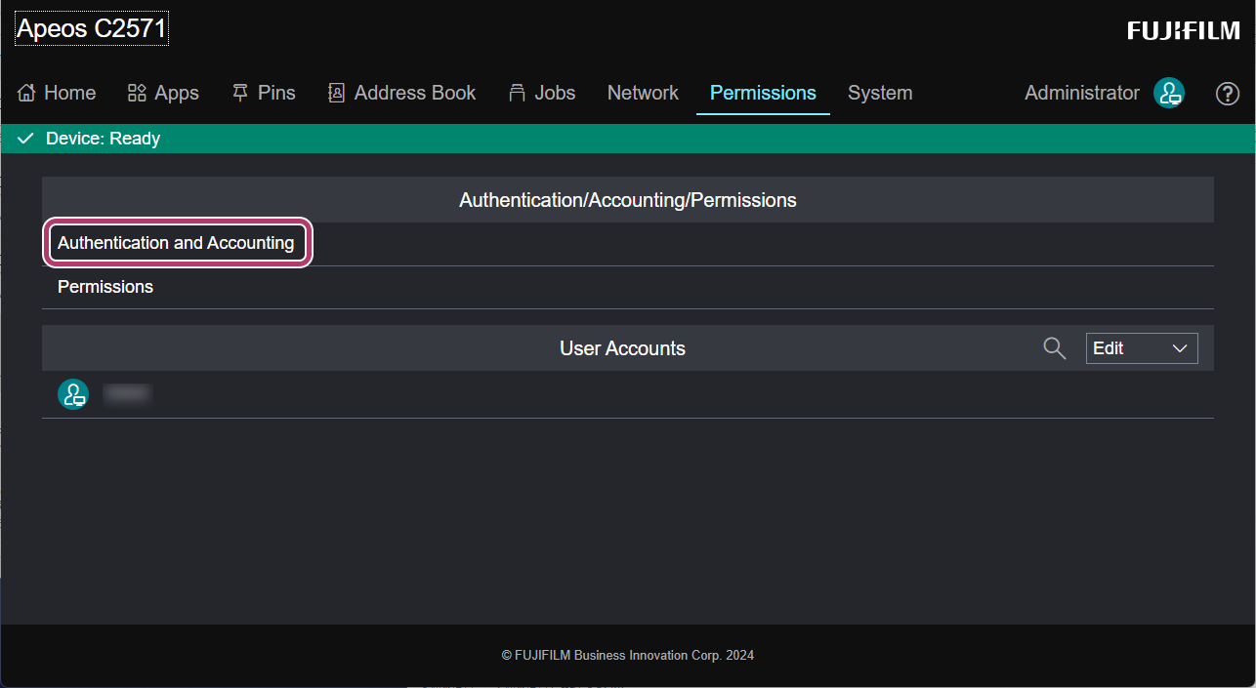The width and height of the screenshot is (1256, 688).
Task: Click the user account avatar in the list
Action: [x=73, y=394]
